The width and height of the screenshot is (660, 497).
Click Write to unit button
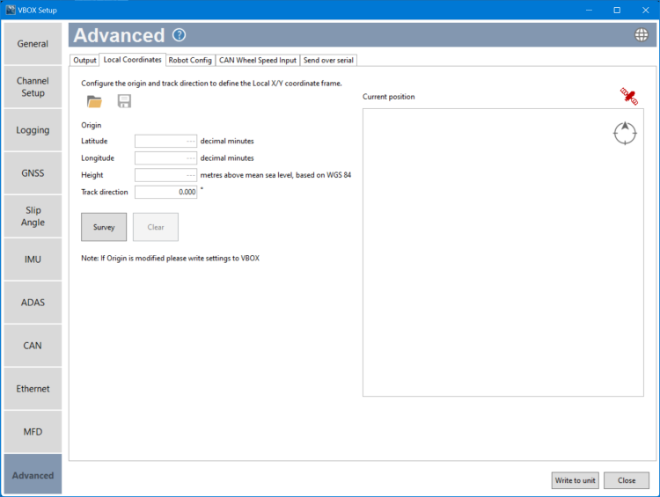[575, 480]
